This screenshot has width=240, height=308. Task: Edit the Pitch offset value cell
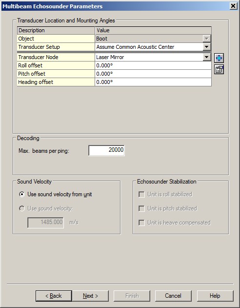[153, 74]
